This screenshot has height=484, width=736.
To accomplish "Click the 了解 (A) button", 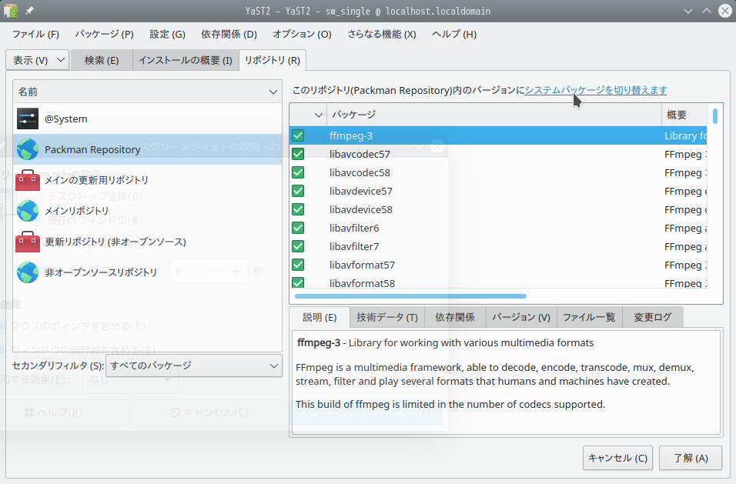I will [691, 458].
